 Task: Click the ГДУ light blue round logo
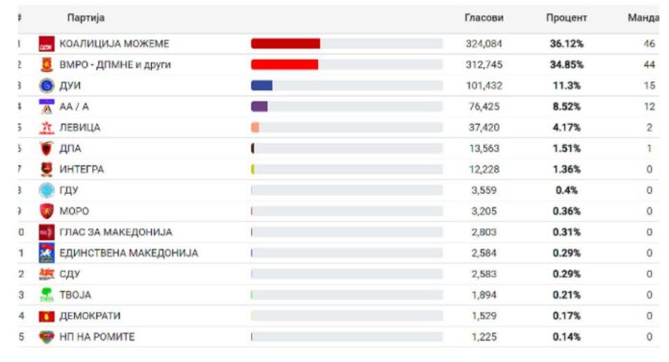(46, 190)
